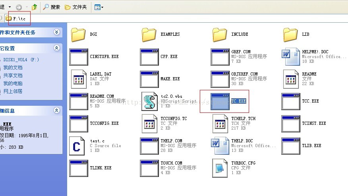
Task: Select TCCONFIG.TC file icon
Action: point(149,124)
